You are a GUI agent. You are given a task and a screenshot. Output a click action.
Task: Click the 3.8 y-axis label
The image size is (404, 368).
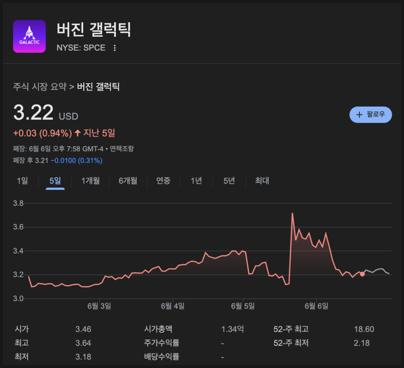(x=18, y=203)
